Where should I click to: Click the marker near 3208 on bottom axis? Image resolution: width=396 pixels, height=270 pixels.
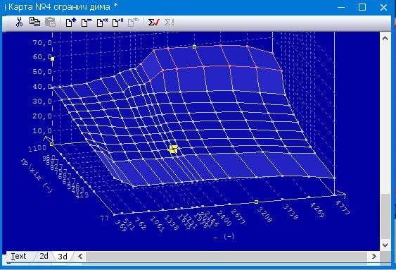[x=256, y=202]
